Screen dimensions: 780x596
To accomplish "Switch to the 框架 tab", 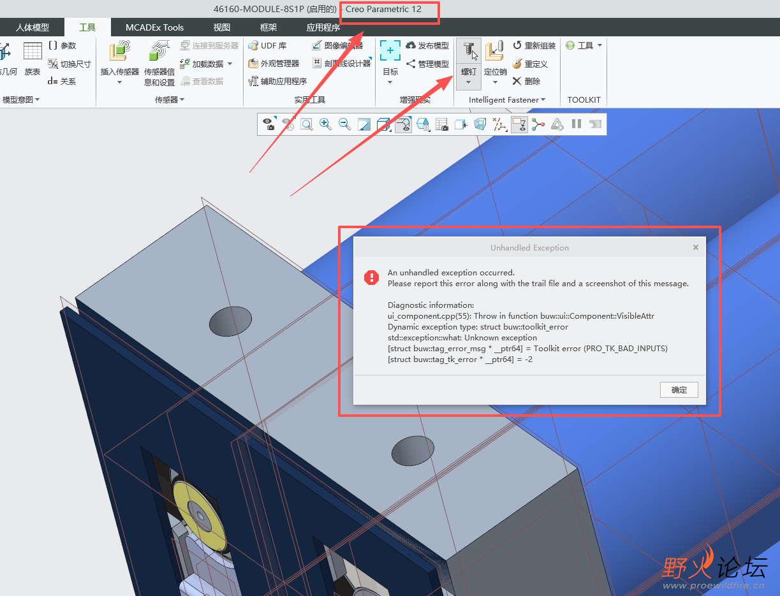I will point(269,27).
